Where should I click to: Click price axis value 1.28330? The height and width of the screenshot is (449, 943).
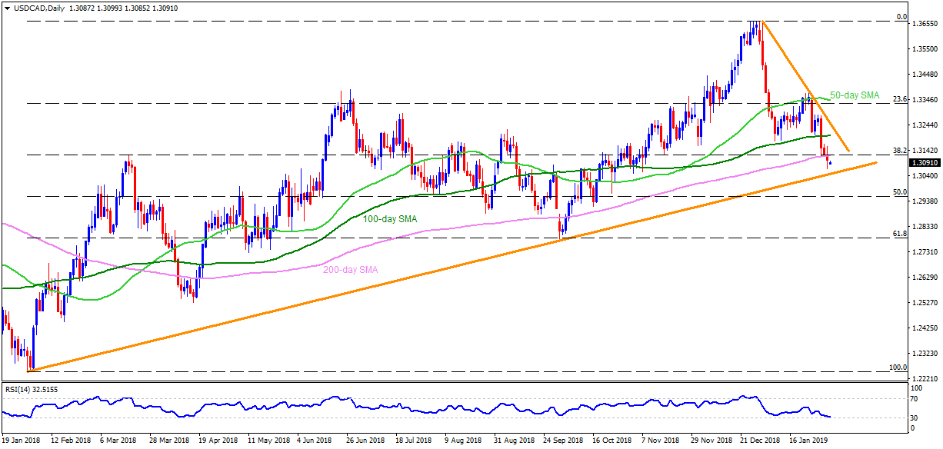point(925,227)
